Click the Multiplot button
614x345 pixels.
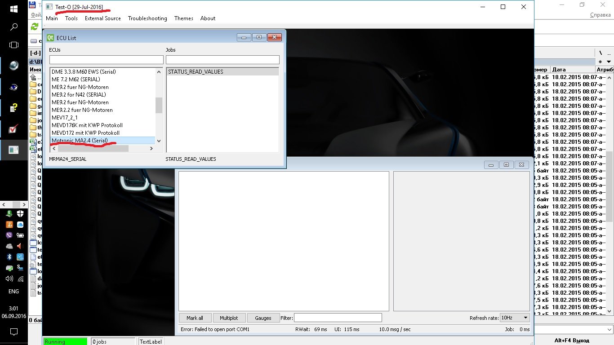coord(229,318)
